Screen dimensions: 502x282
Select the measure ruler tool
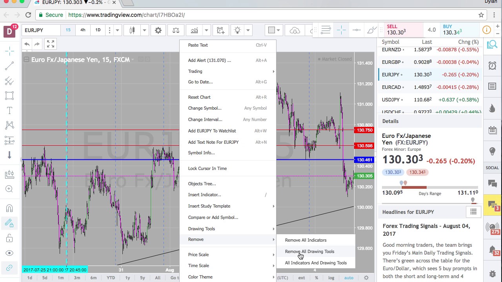point(9,174)
